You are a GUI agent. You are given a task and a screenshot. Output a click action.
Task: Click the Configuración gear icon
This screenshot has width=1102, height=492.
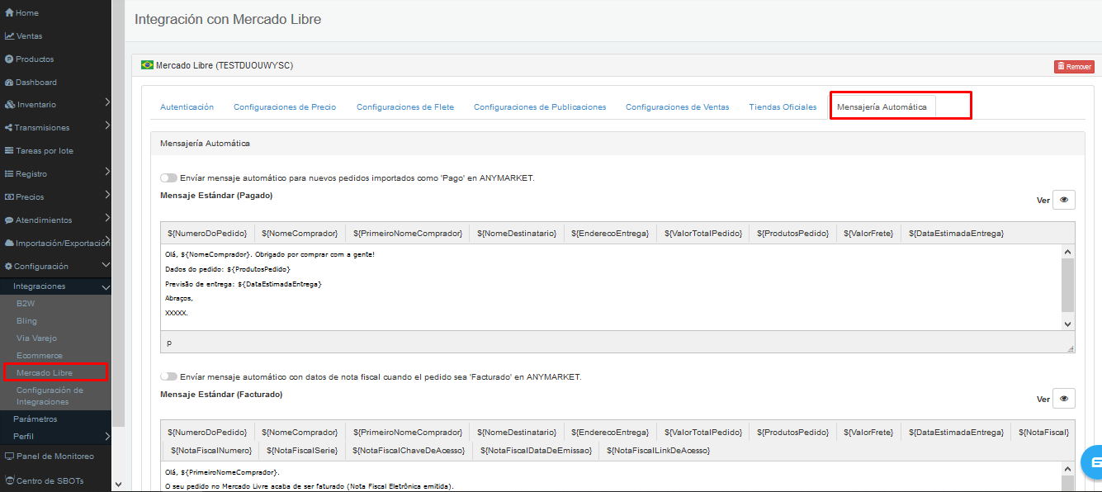pos(9,267)
